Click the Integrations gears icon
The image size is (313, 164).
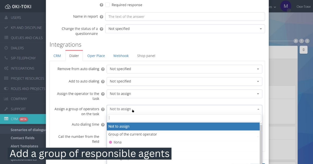(x=6, y=68)
